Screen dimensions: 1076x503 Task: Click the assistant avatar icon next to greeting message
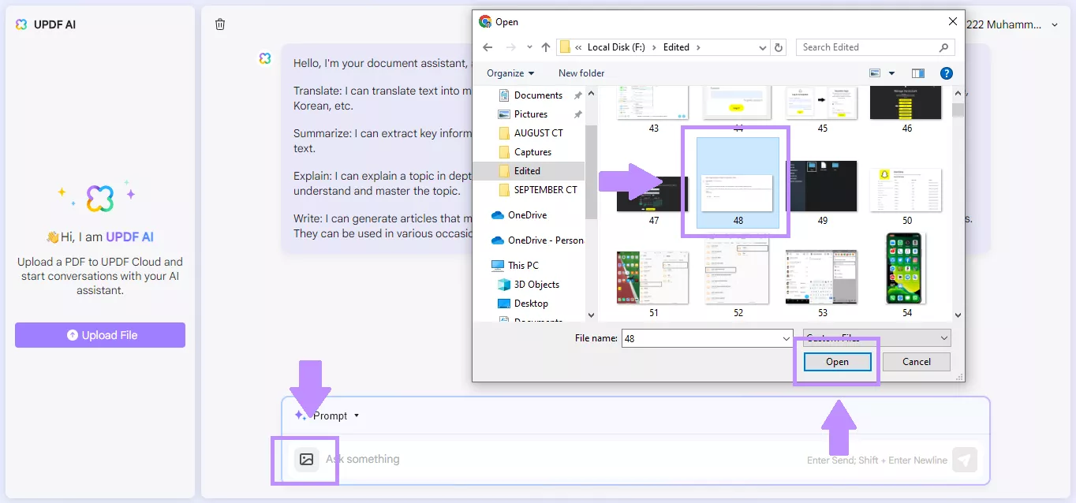click(x=265, y=58)
